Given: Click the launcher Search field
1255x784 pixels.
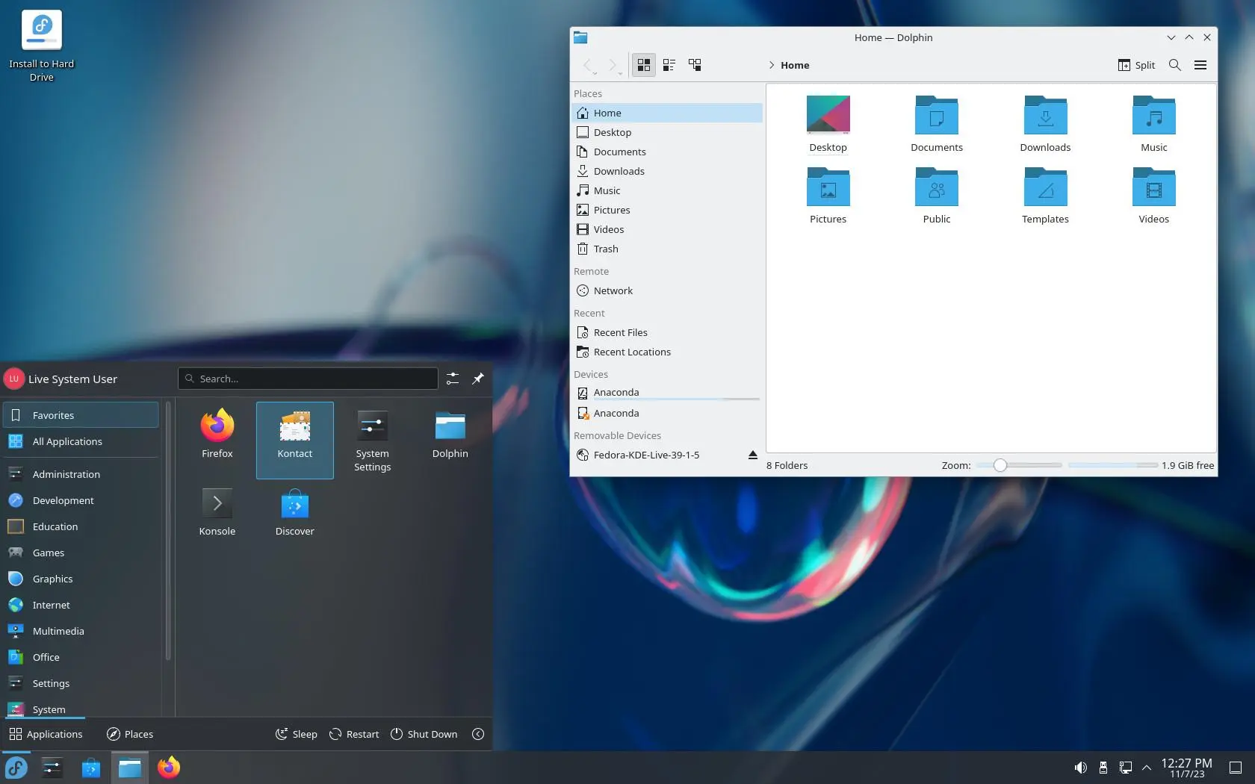Looking at the screenshot, I should (308, 379).
